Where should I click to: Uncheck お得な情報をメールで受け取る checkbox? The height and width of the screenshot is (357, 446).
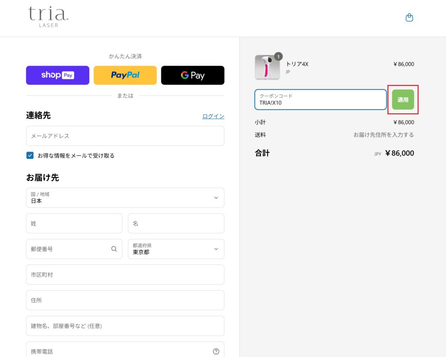point(30,155)
